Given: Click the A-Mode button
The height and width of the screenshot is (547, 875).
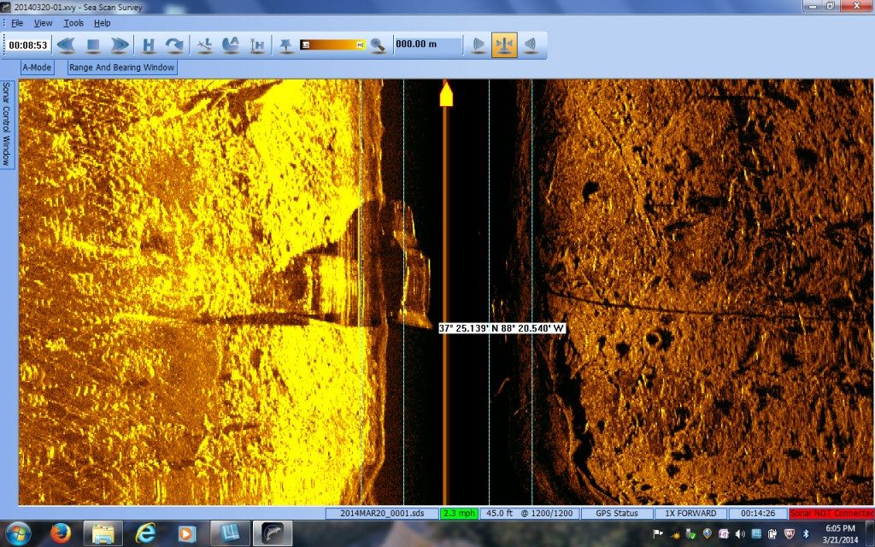Looking at the screenshot, I should [x=37, y=68].
